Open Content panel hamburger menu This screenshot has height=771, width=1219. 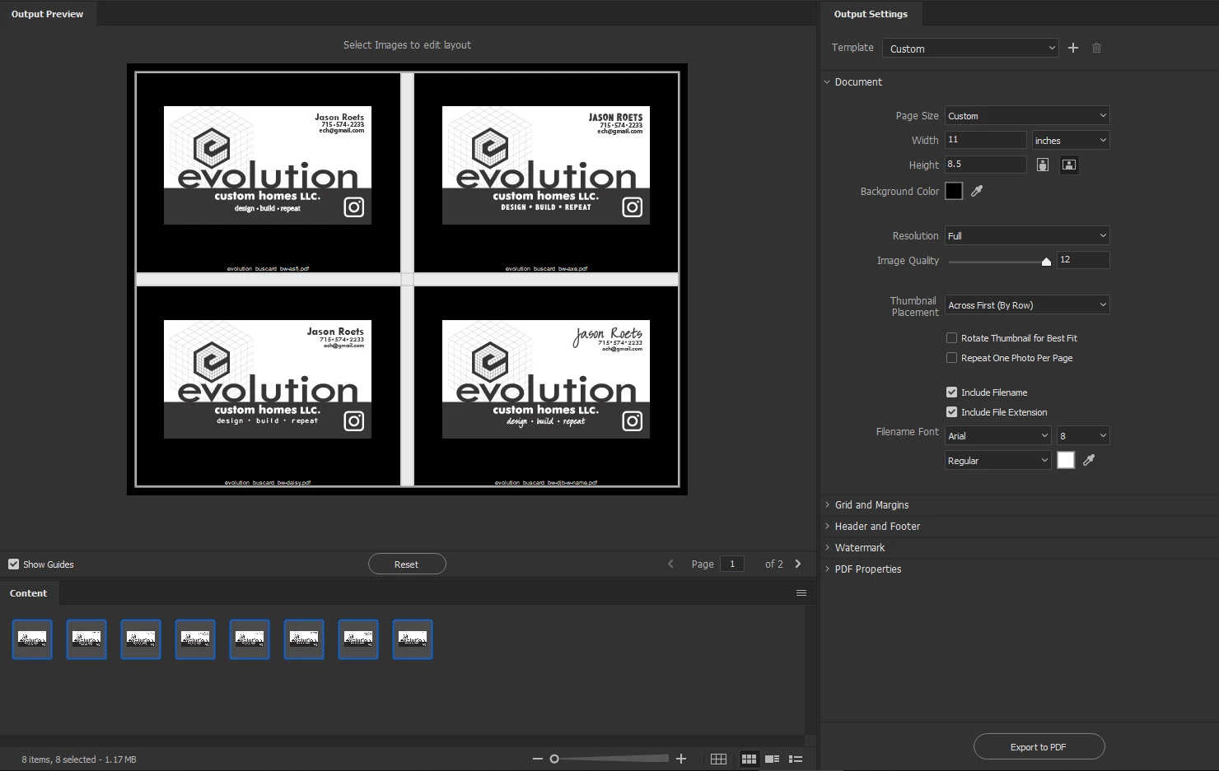point(801,593)
